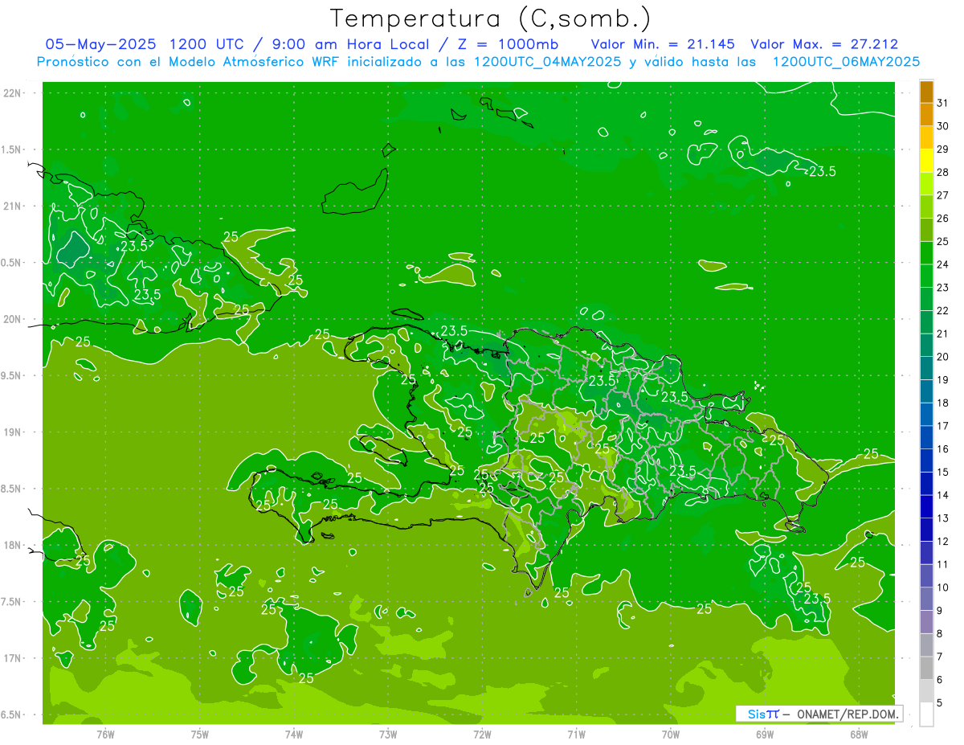Click "Pronóstico con el Modelo Atmósferico WRF" text
Screen dimensions: 964x745
pyautogui.click(x=191, y=62)
